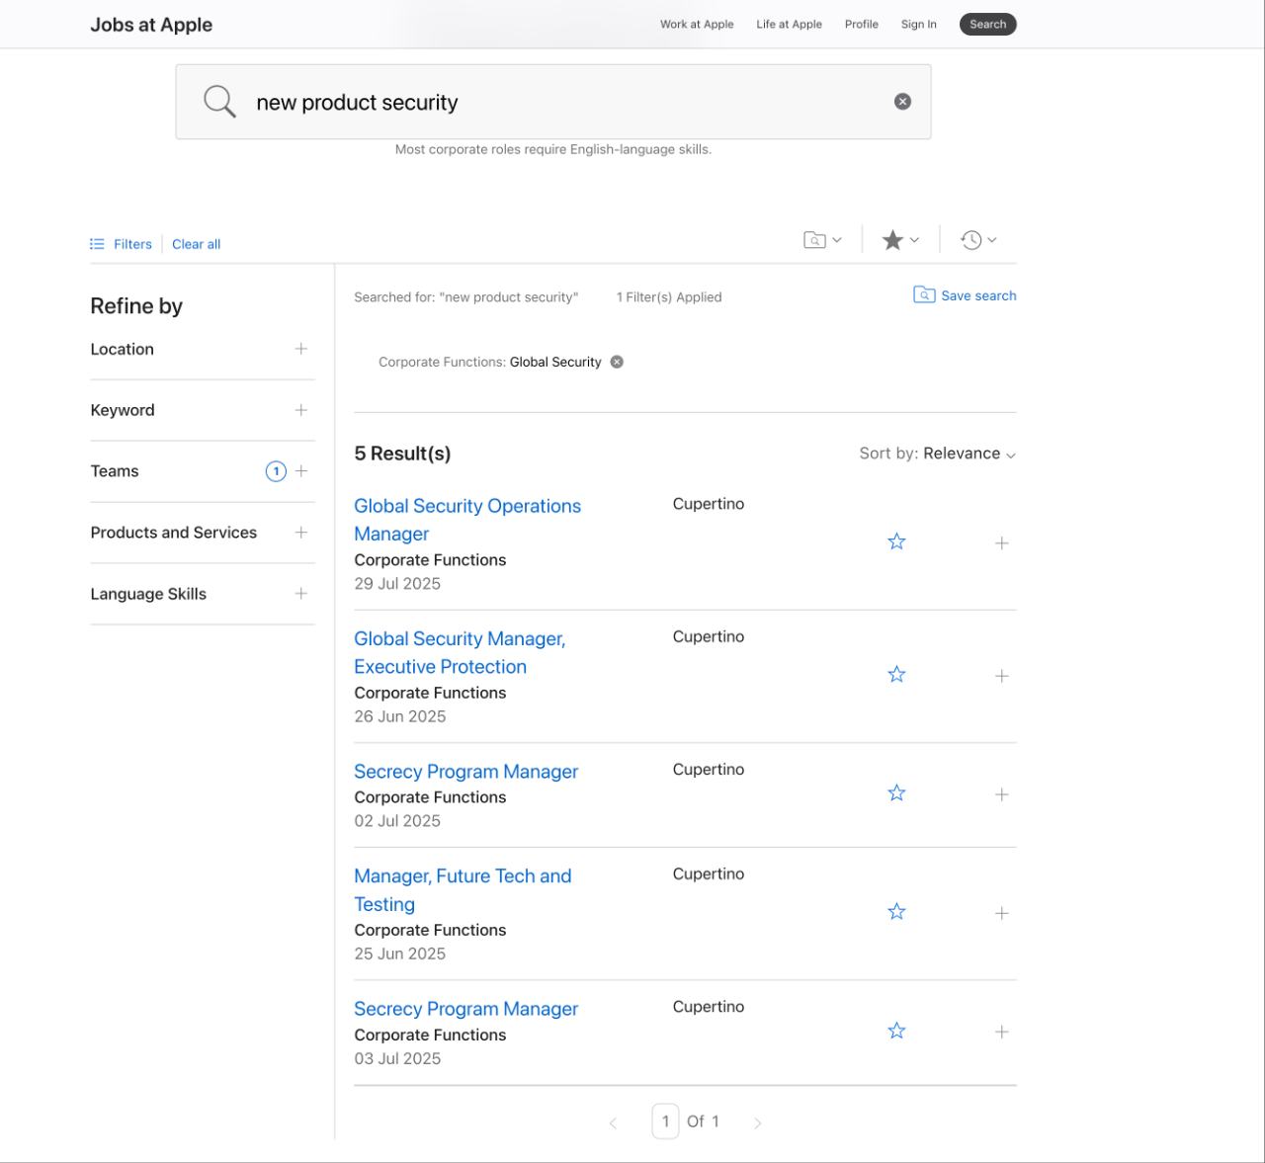Click the 'Searched for: "new product security"' text

click(x=466, y=297)
